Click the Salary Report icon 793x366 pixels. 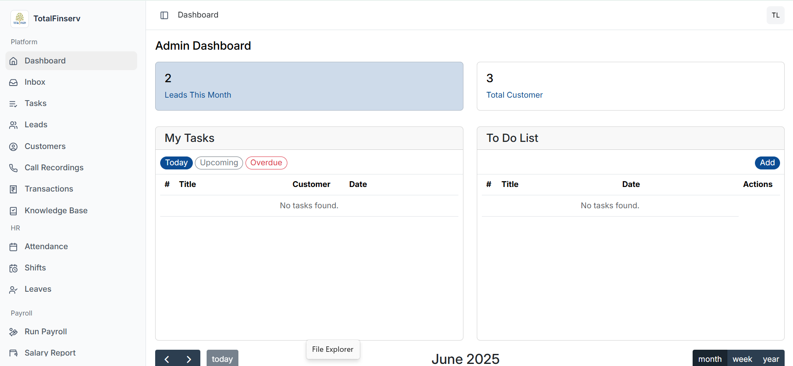(x=13, y=353)
